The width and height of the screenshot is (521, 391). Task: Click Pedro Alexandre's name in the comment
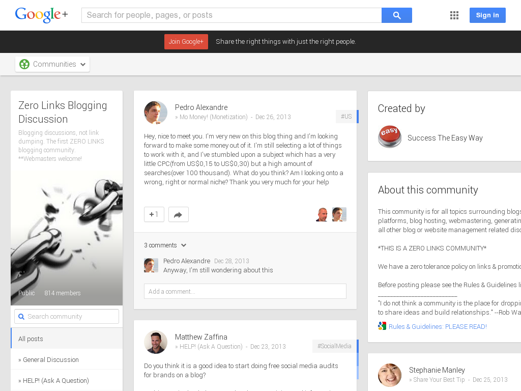(x=187, y=261)
